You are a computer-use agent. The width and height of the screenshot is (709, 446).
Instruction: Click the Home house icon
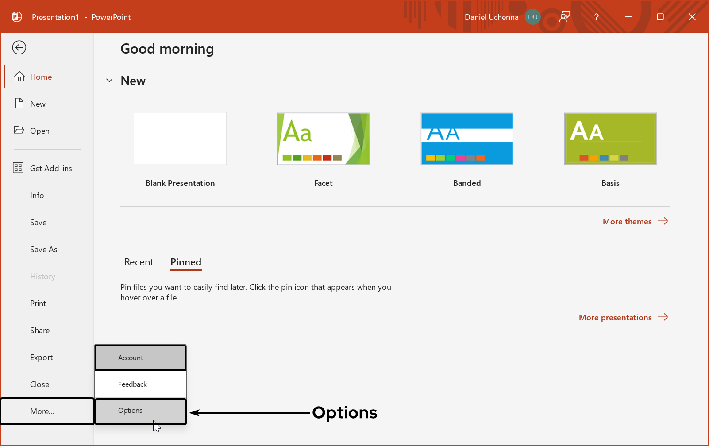coord(19,77)
